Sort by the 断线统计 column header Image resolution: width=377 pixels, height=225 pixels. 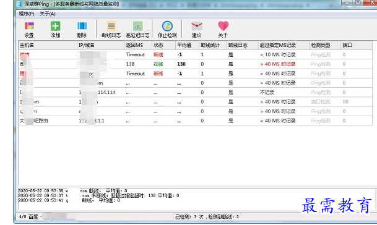[212, 45]
